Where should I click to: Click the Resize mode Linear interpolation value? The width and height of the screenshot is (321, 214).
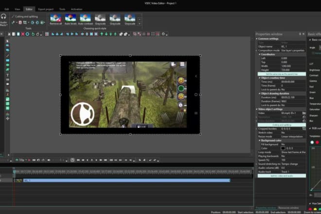tap(293, 136)
